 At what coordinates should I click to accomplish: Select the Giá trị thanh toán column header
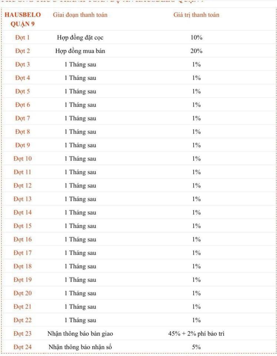point(196,15)
